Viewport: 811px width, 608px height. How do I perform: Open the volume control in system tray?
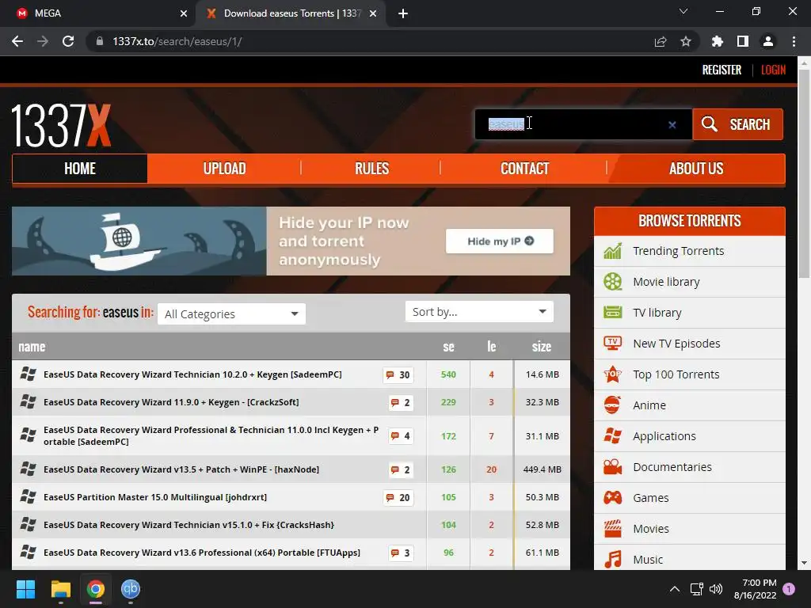point(716,589)
